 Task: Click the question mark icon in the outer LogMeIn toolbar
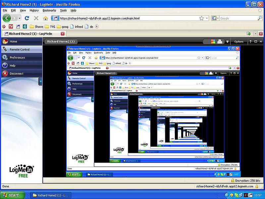pos(250,41)
